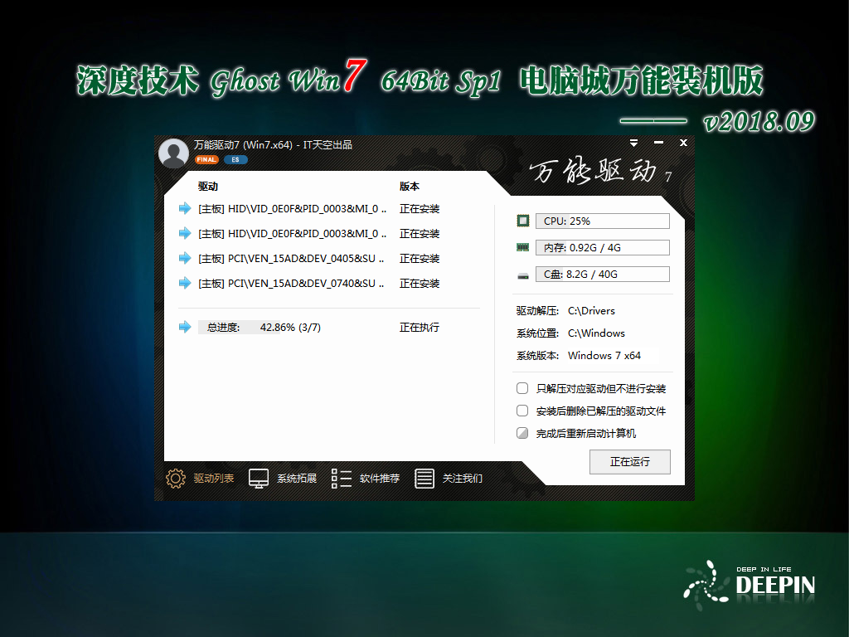Screen dimensions: 849x637
Task: Click the memory module icon
Action: coord(522,247)
